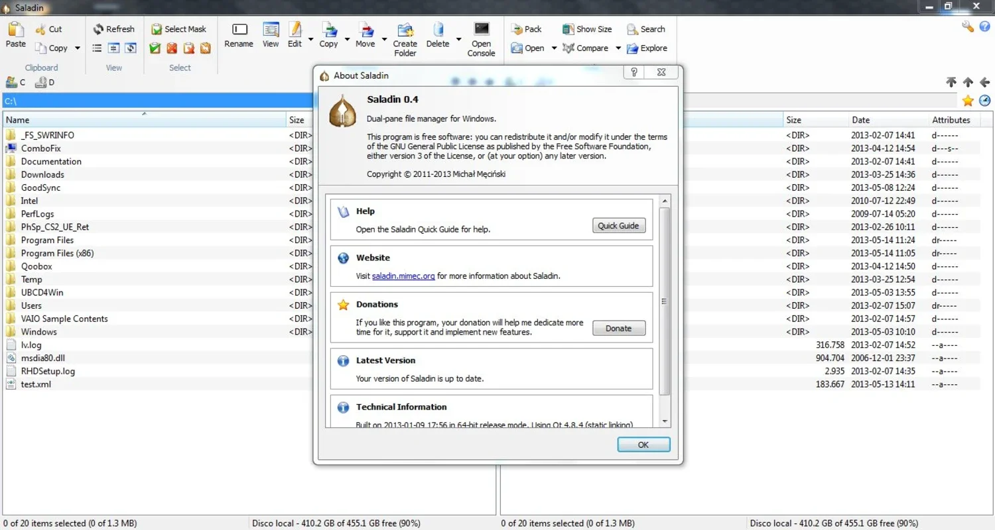The height and width of the screenshot is (530, 995).
Task: Click the Invert Selection icon
Action: click(x=189, y=48)
